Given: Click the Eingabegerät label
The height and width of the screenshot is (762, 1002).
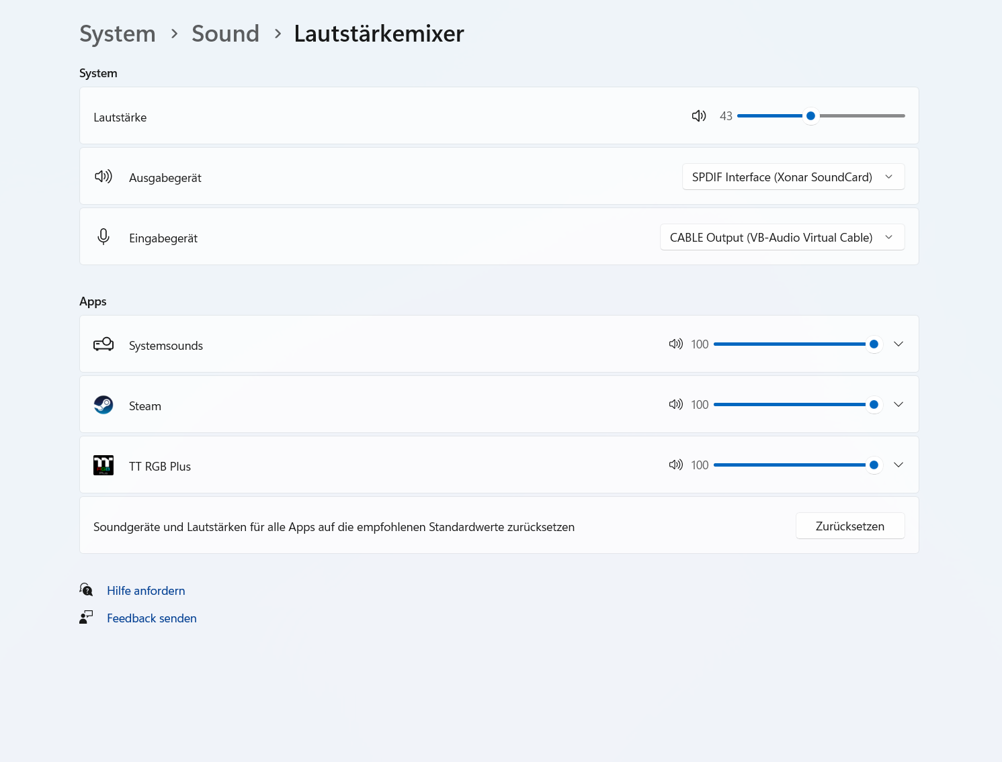Looking at the screenshot, I should pos(163,238).
